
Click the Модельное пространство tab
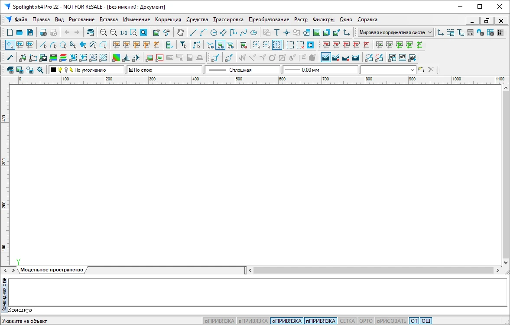52,270
